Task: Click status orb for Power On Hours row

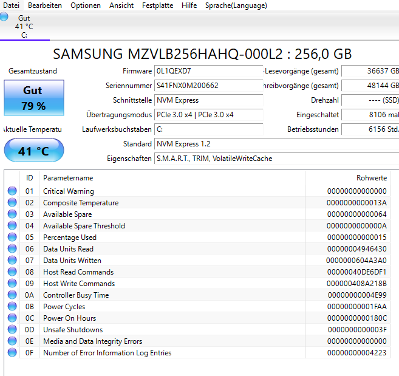Action: [x=12, y=318]
